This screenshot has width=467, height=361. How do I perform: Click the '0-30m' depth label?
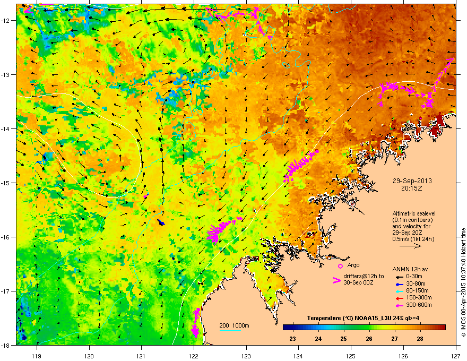[x=414, y=277]
